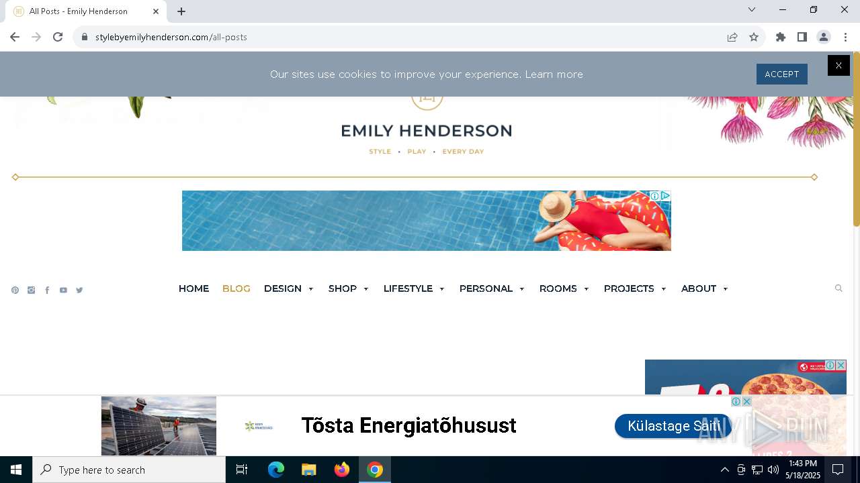
Task: Click the Windows taskbar search box
Action: (x=129, y=470)
